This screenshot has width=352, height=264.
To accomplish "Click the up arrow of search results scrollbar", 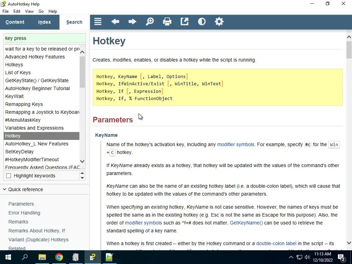I will pyautogui.click(x=82, y=52).
